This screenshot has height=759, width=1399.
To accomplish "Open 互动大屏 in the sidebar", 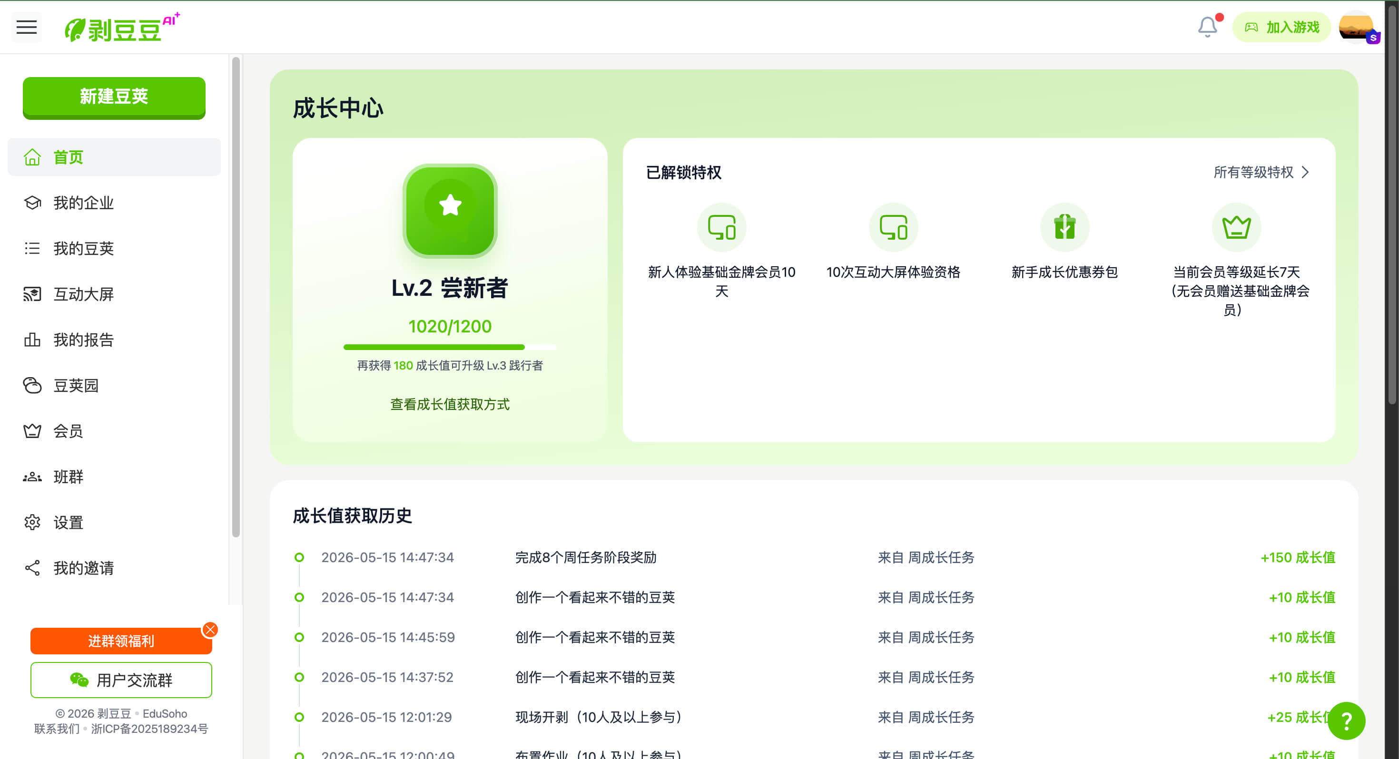I will (114, 294).
